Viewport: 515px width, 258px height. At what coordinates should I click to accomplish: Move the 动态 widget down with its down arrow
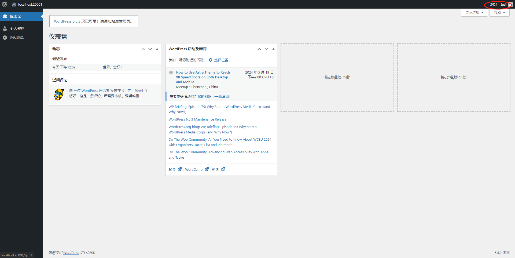click(150, 49)
